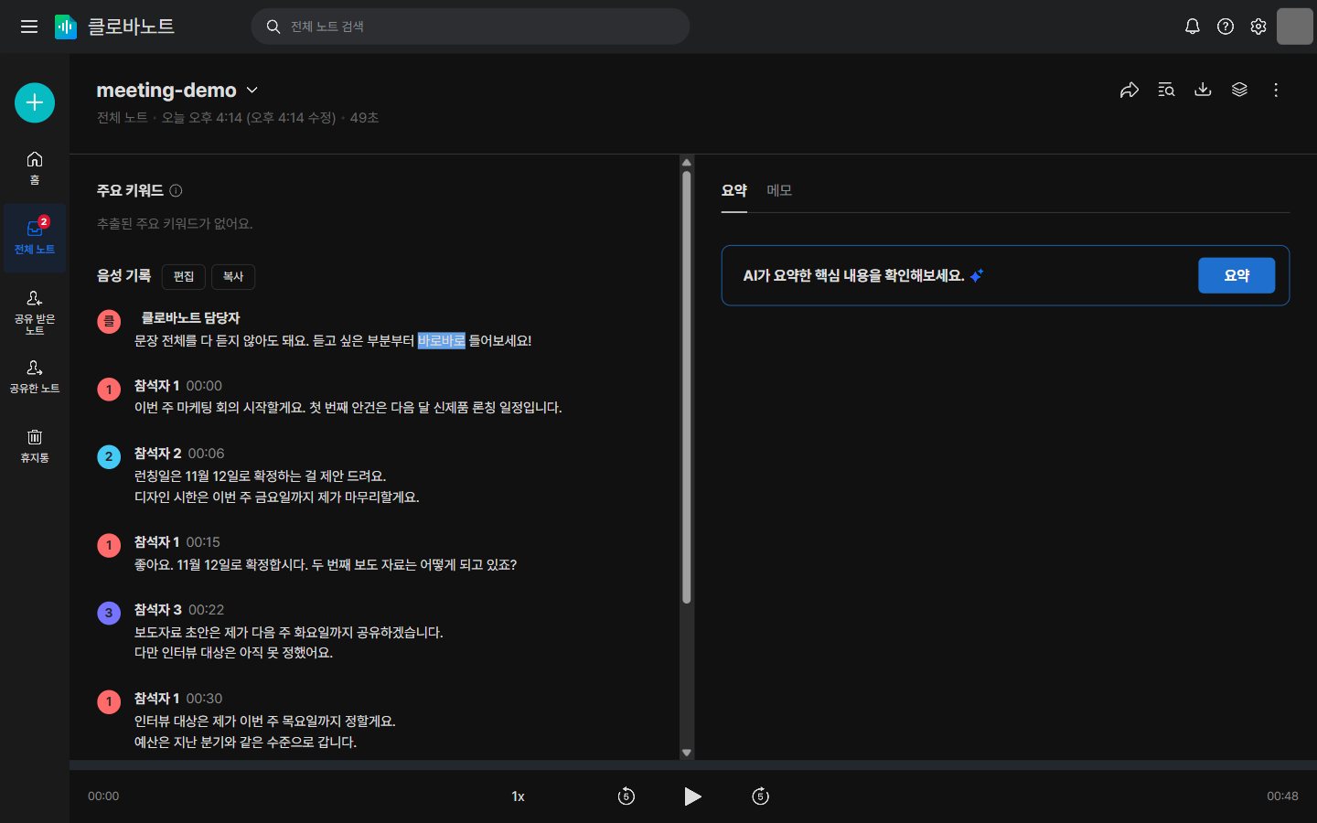Click the highlighted word 바로바로
The width and height of the screenshot is (1317, 823).
442,340
